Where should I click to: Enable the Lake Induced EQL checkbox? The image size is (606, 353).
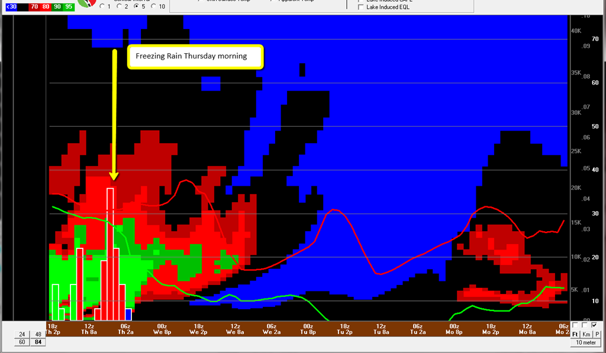coord(361,7)
